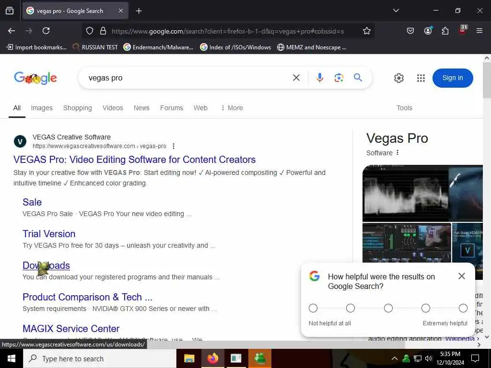Open the Firefox account icon
This screenshot has height=368, width=491.
click(428, 31)
